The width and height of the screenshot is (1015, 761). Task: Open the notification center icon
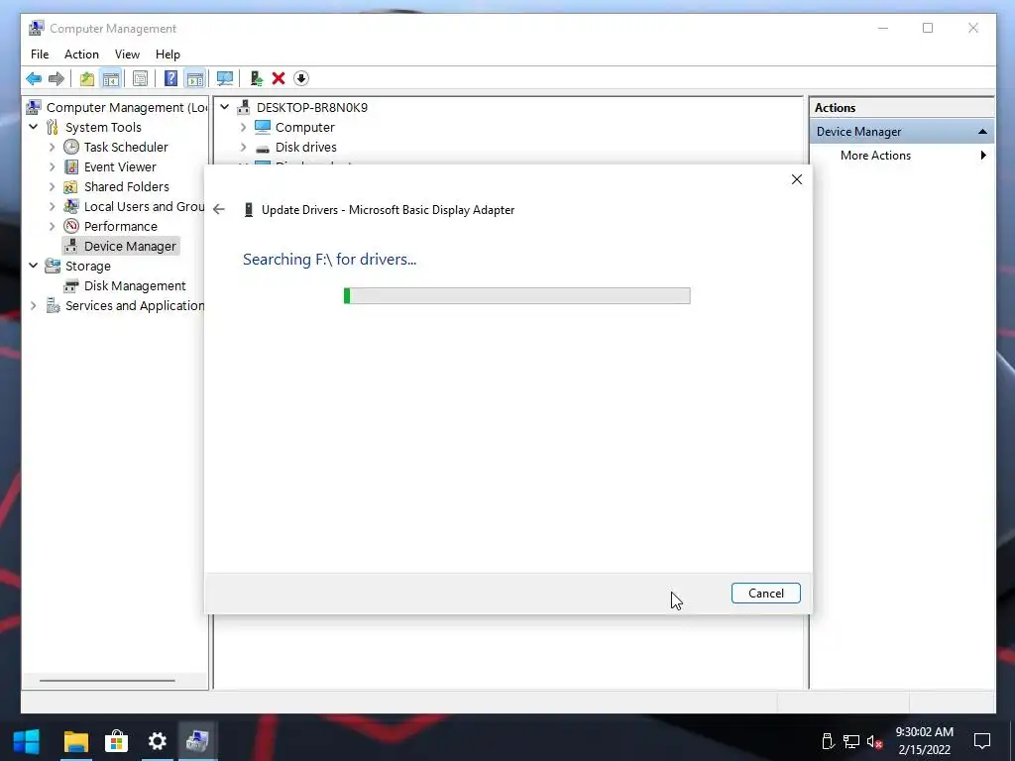coord(982,741)
